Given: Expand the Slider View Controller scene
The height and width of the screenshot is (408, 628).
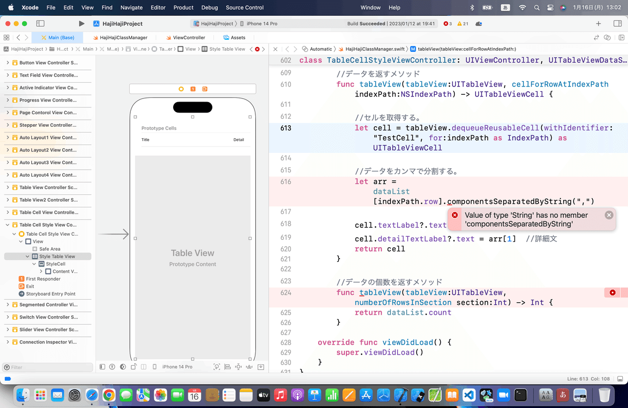Looking at the screenshot, I should 8,329.
